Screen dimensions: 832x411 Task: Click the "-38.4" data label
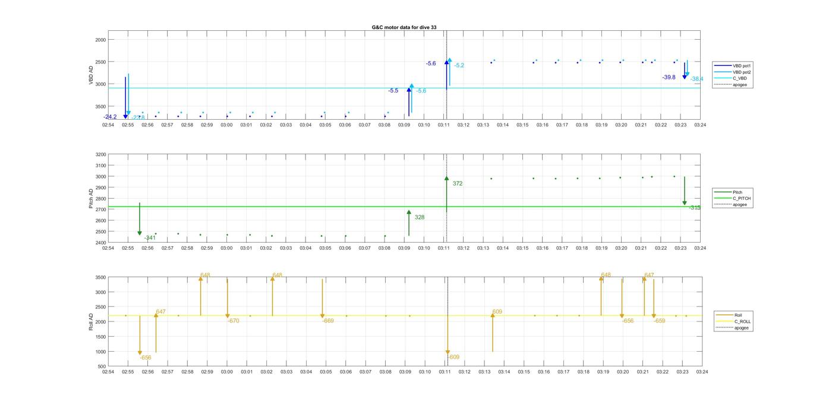(697, 79)
